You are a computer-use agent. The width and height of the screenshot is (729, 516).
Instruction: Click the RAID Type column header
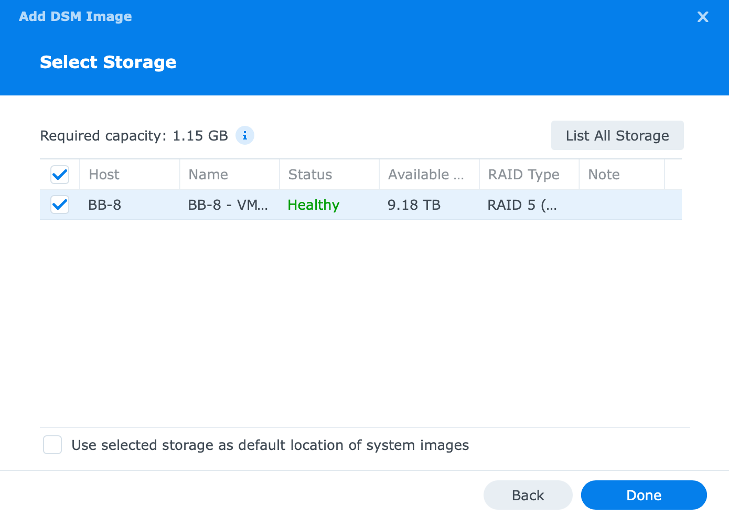click(x=523, y=175)
